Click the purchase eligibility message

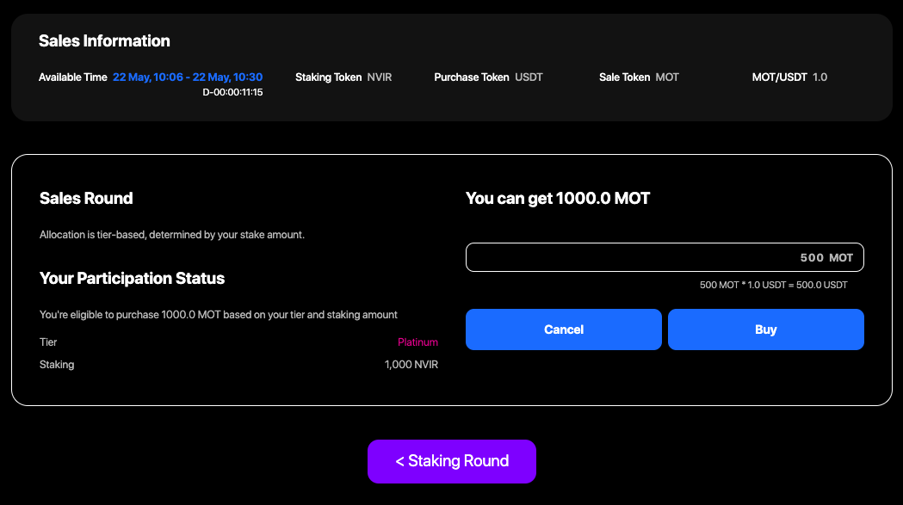219,315
